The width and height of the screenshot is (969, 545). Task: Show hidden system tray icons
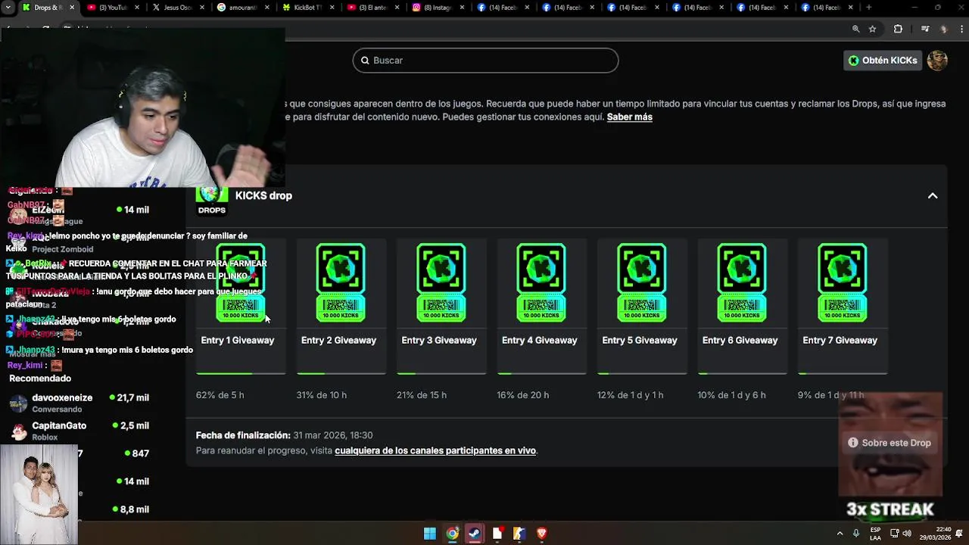(x=840, y=533)
